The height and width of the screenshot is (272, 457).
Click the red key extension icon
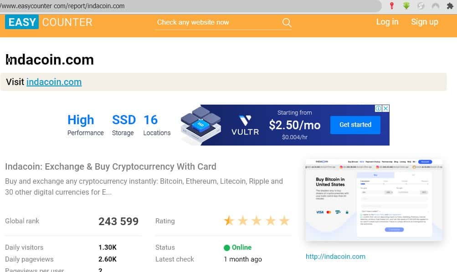click(x=391, y=6)
